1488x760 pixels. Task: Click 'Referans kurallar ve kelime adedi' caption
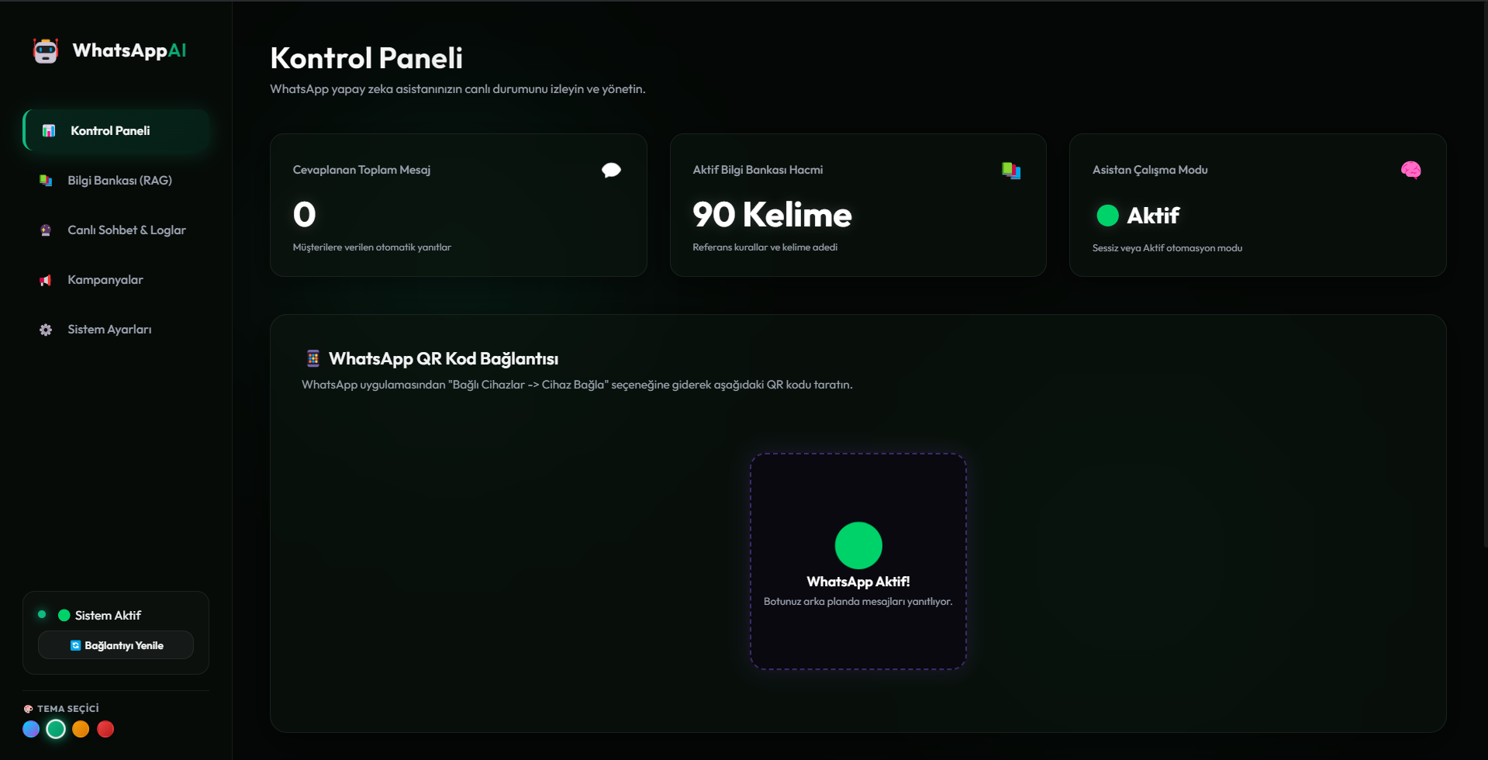coord(765,247)
